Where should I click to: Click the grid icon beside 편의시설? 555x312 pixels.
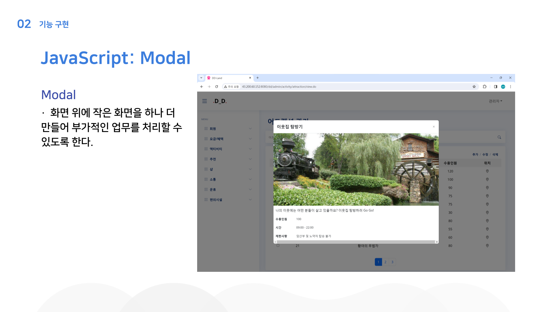coord(206,200)
